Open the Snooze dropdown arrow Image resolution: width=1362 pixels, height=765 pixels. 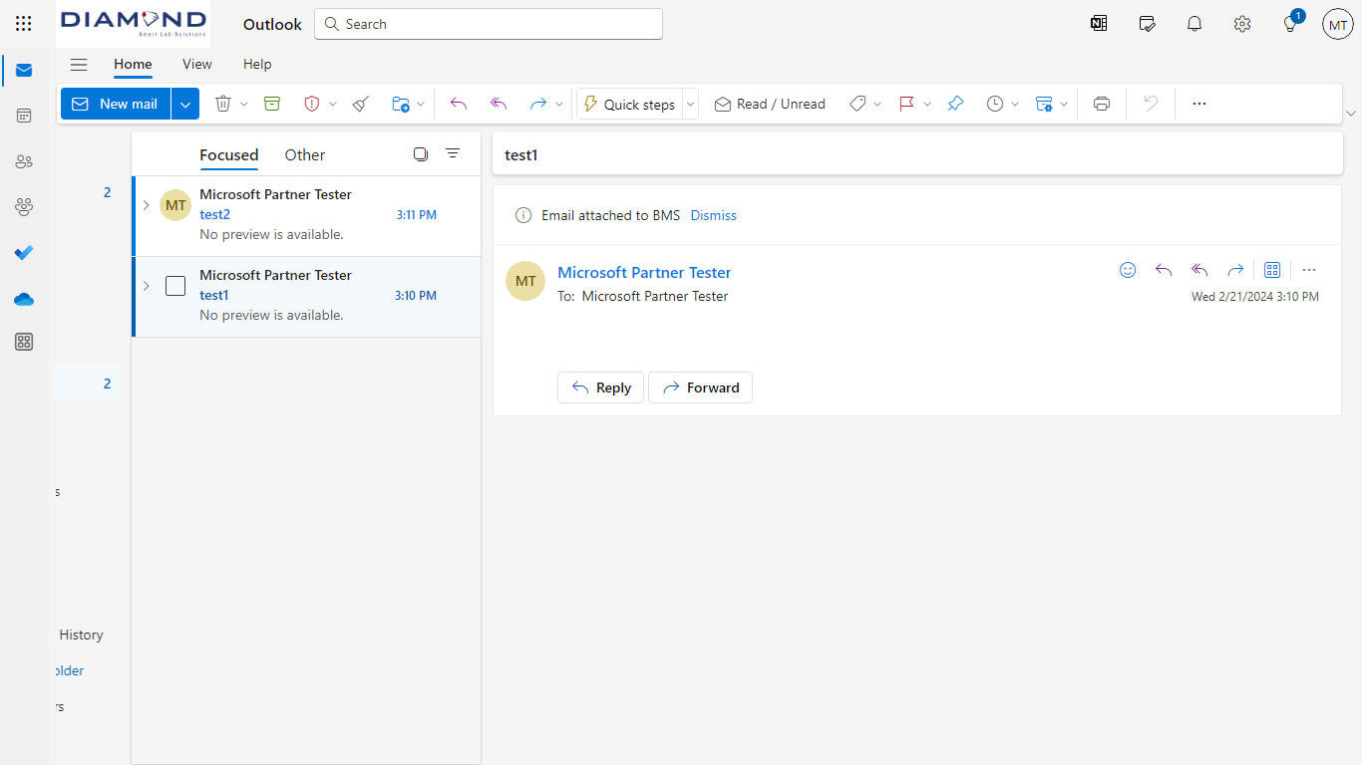click(1015, 104)
